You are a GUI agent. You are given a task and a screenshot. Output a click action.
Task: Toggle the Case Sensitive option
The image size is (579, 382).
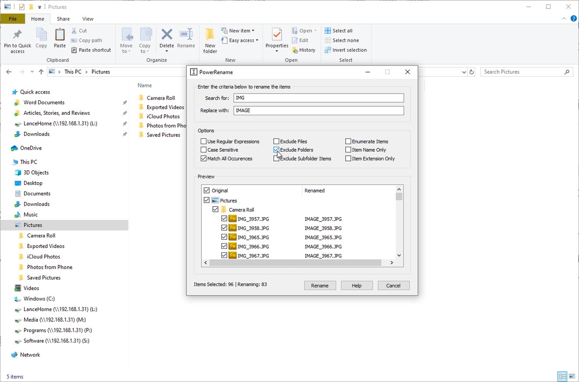[204, 150]
